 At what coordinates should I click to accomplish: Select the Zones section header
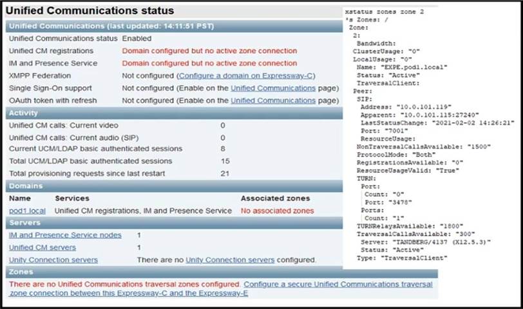pos(21,272)
